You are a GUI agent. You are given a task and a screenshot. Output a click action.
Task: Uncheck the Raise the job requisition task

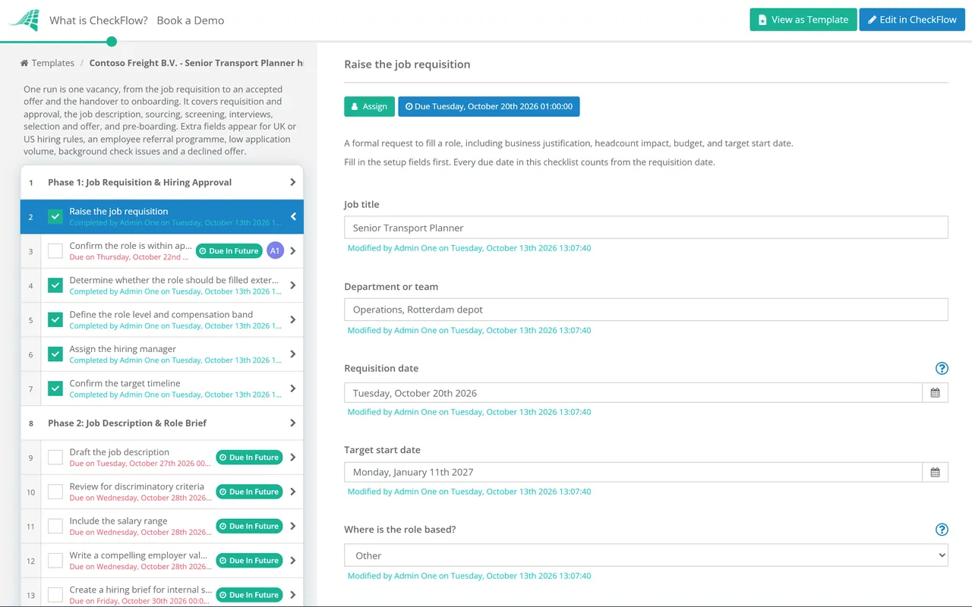(x=55, y=217)
